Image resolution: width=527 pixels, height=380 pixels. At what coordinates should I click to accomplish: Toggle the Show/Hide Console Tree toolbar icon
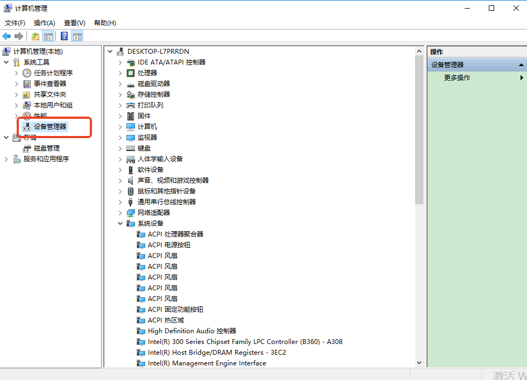coord(48,36)
